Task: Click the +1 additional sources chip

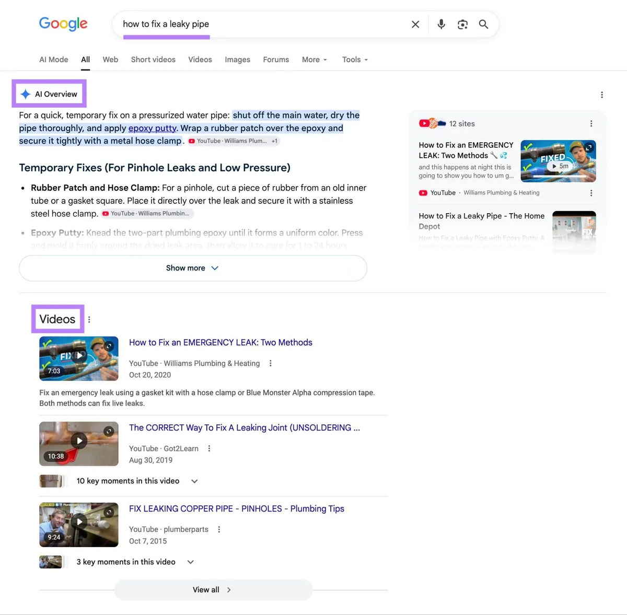Action: coord(274,141)
